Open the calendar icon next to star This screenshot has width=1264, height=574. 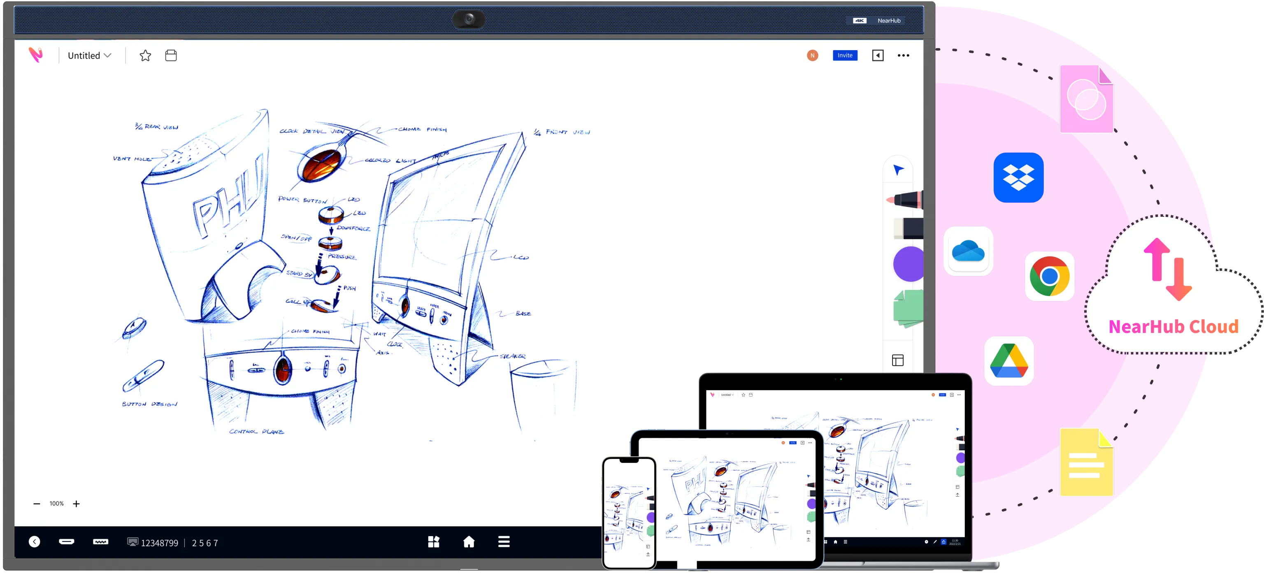point(171,56)
